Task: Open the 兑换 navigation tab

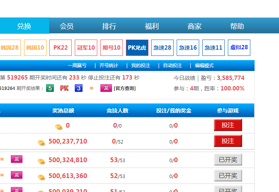Action: pyautogui.click(x=24, y=26)
